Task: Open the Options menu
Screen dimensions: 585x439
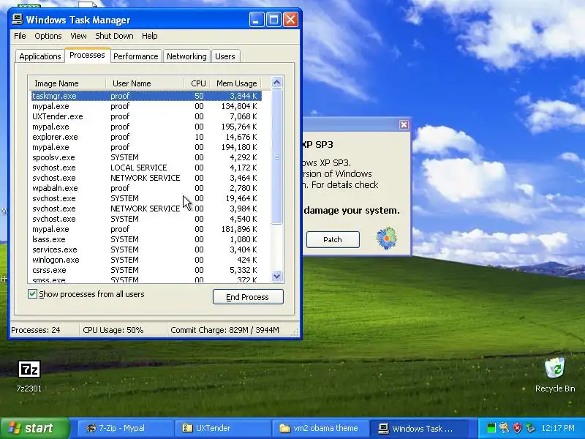Action: tap(48, 36)
